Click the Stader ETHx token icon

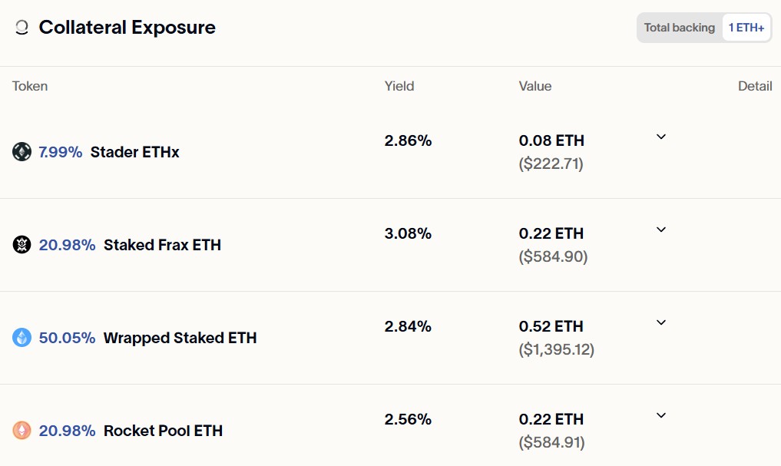click(22, 152)
